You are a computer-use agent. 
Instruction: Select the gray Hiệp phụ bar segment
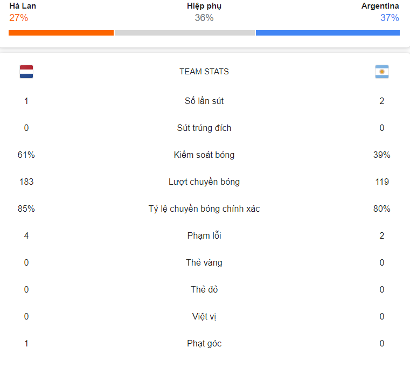click(185, 33)
